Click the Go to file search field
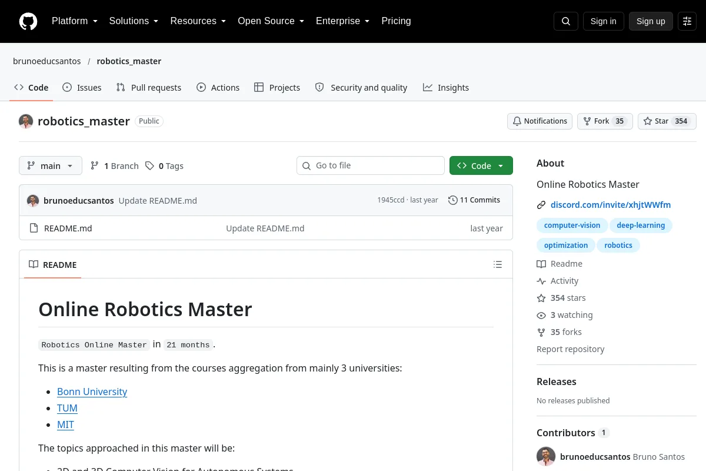706x471 pixels. point(371,166)
